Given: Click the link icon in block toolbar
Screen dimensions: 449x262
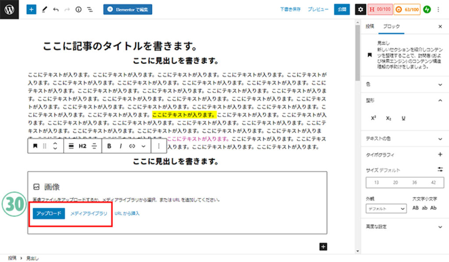Looking at the screenshot, I should [x=132, y=146].
